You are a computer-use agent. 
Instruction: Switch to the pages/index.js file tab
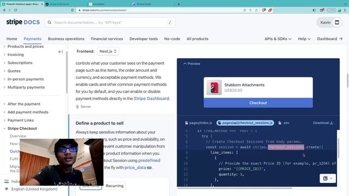[198, 123]
